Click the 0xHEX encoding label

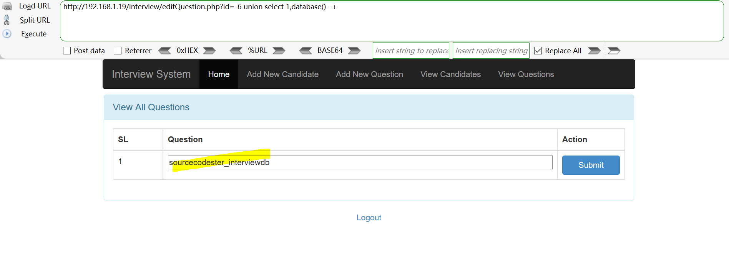pyautogui.click(x=187, y=51)
